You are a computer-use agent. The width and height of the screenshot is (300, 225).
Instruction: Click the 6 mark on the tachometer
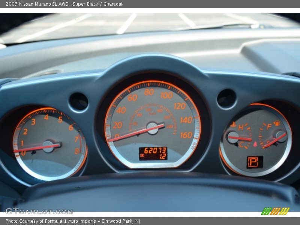tap(71, 127)
